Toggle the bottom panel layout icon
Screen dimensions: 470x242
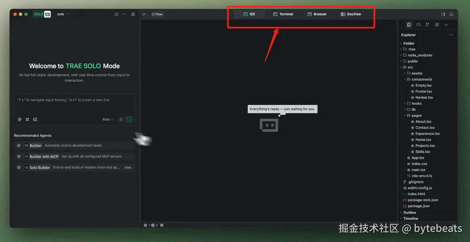point(451,14)
